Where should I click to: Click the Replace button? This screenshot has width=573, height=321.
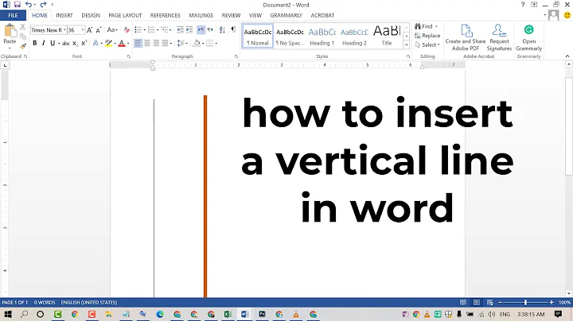[x=427, y=36]
